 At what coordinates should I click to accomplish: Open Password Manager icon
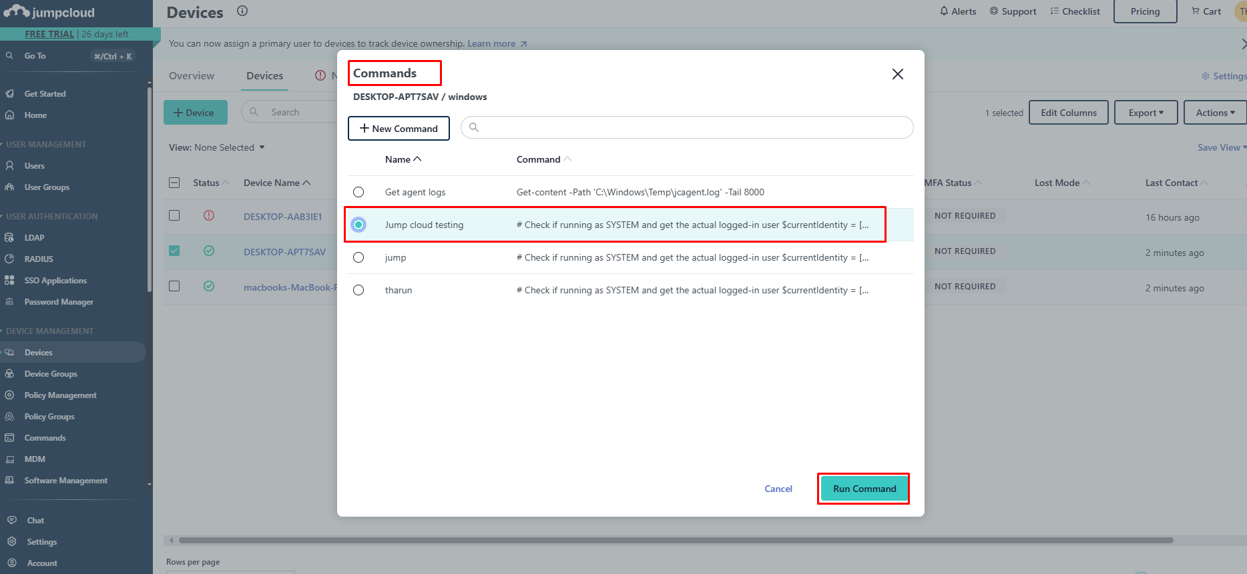tap(9, 302)
